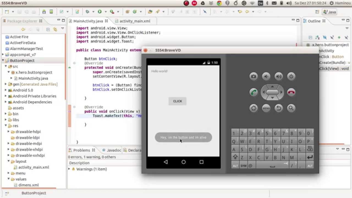Expand the gen Generated Java Files folder
The image size is (352, 198).
(6, 84)
